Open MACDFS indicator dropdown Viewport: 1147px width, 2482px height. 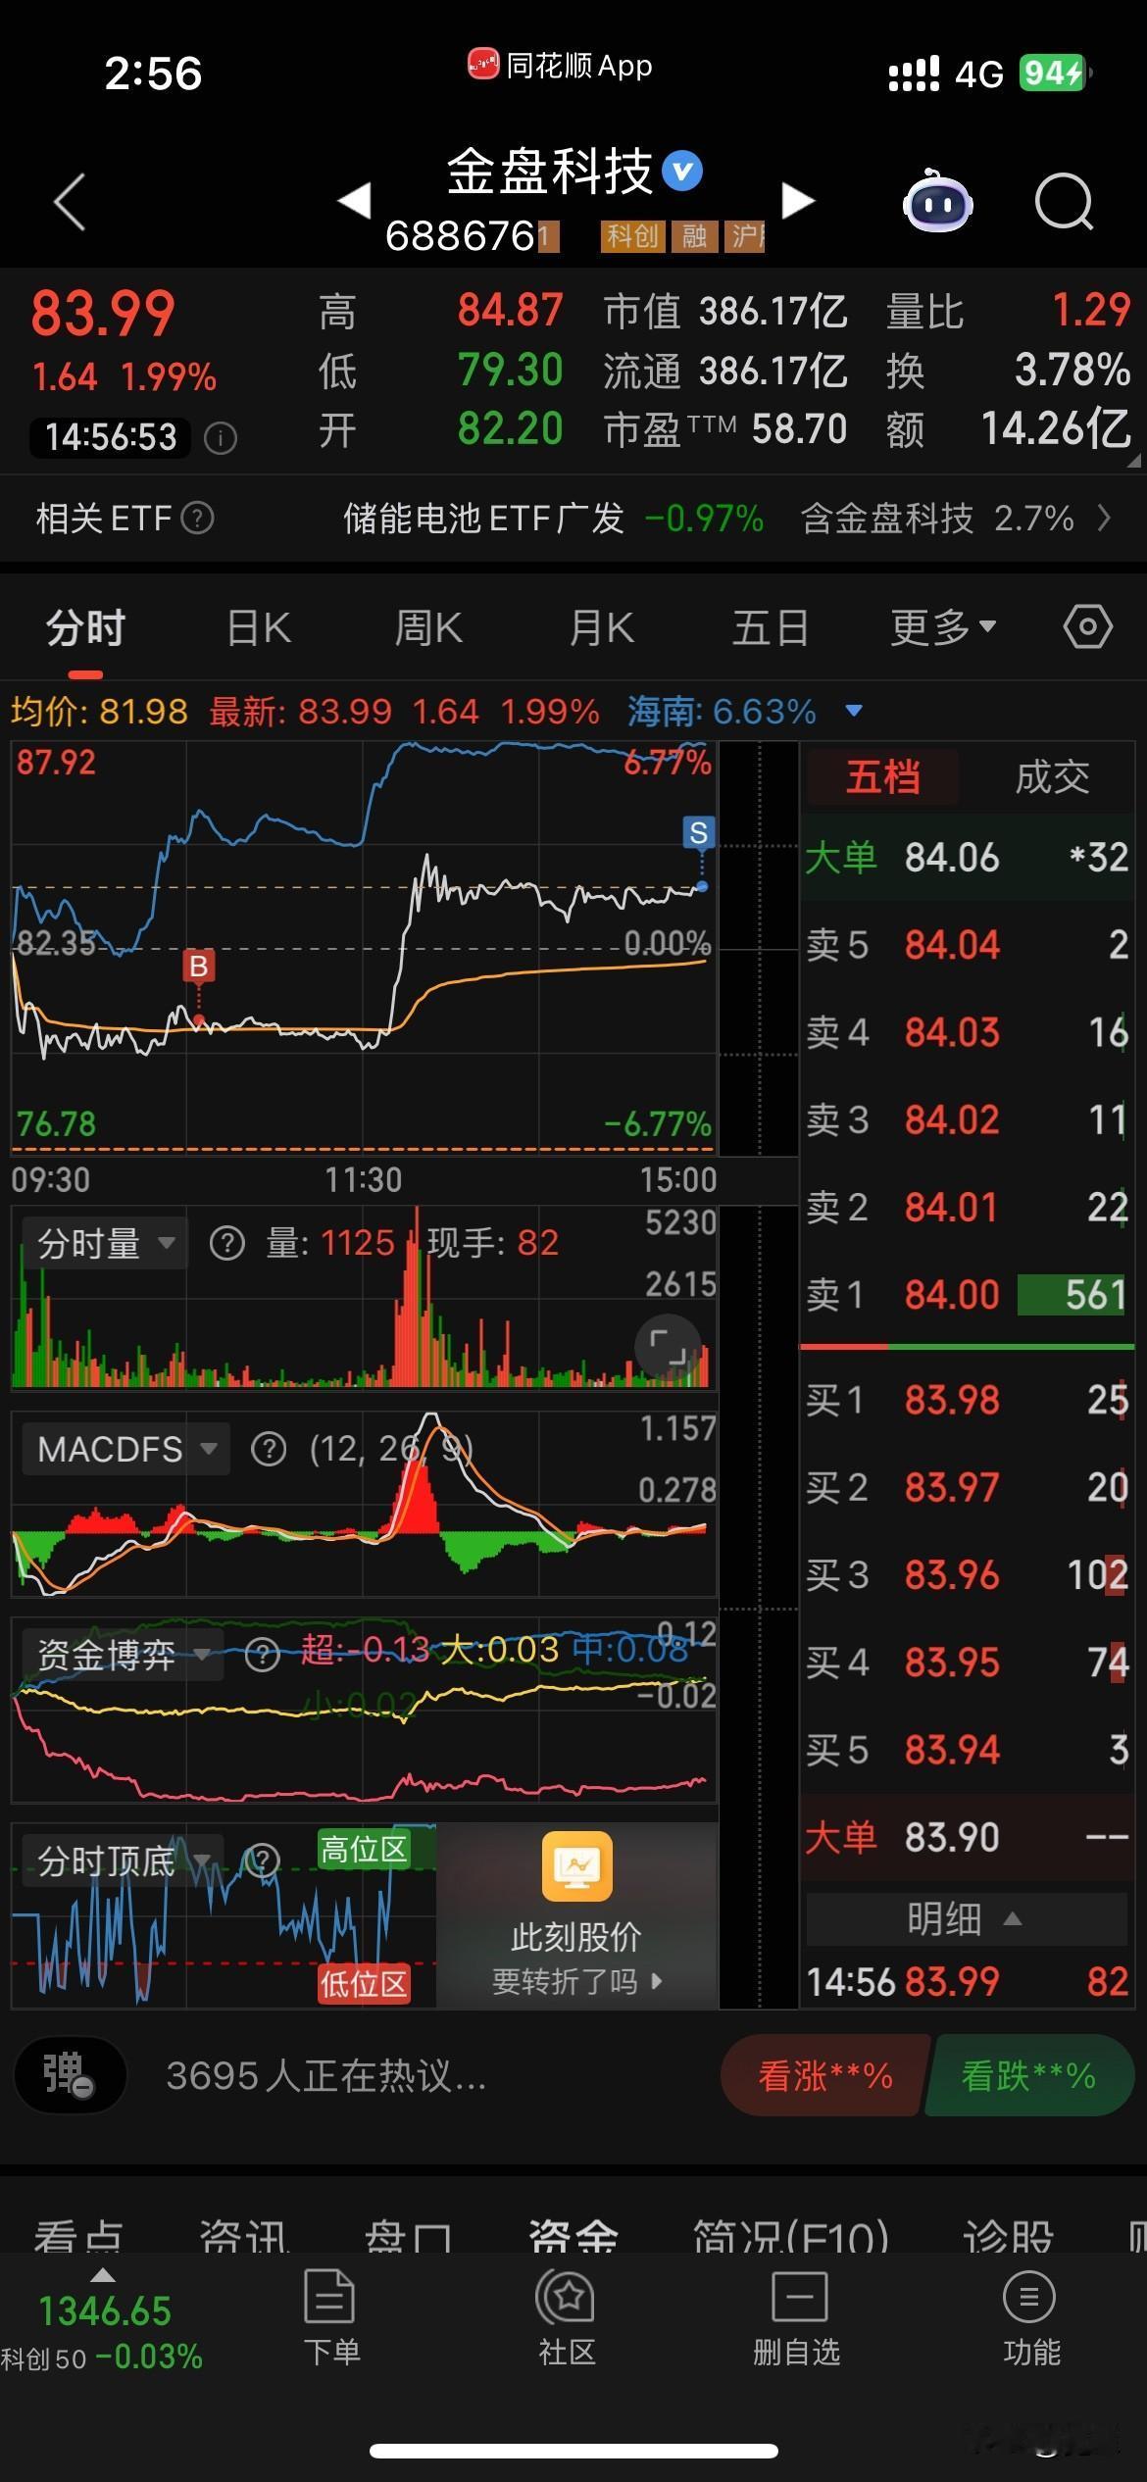coord(126,1449)
